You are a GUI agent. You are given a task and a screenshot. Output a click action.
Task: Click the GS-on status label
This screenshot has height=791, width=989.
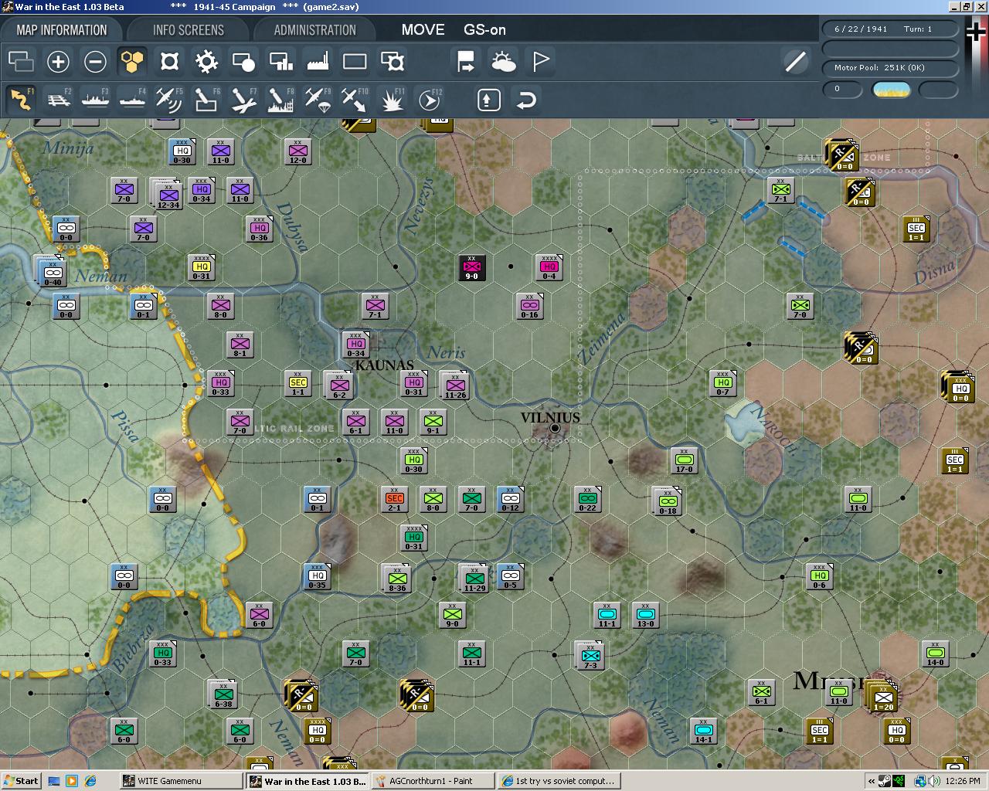(484, 30)
